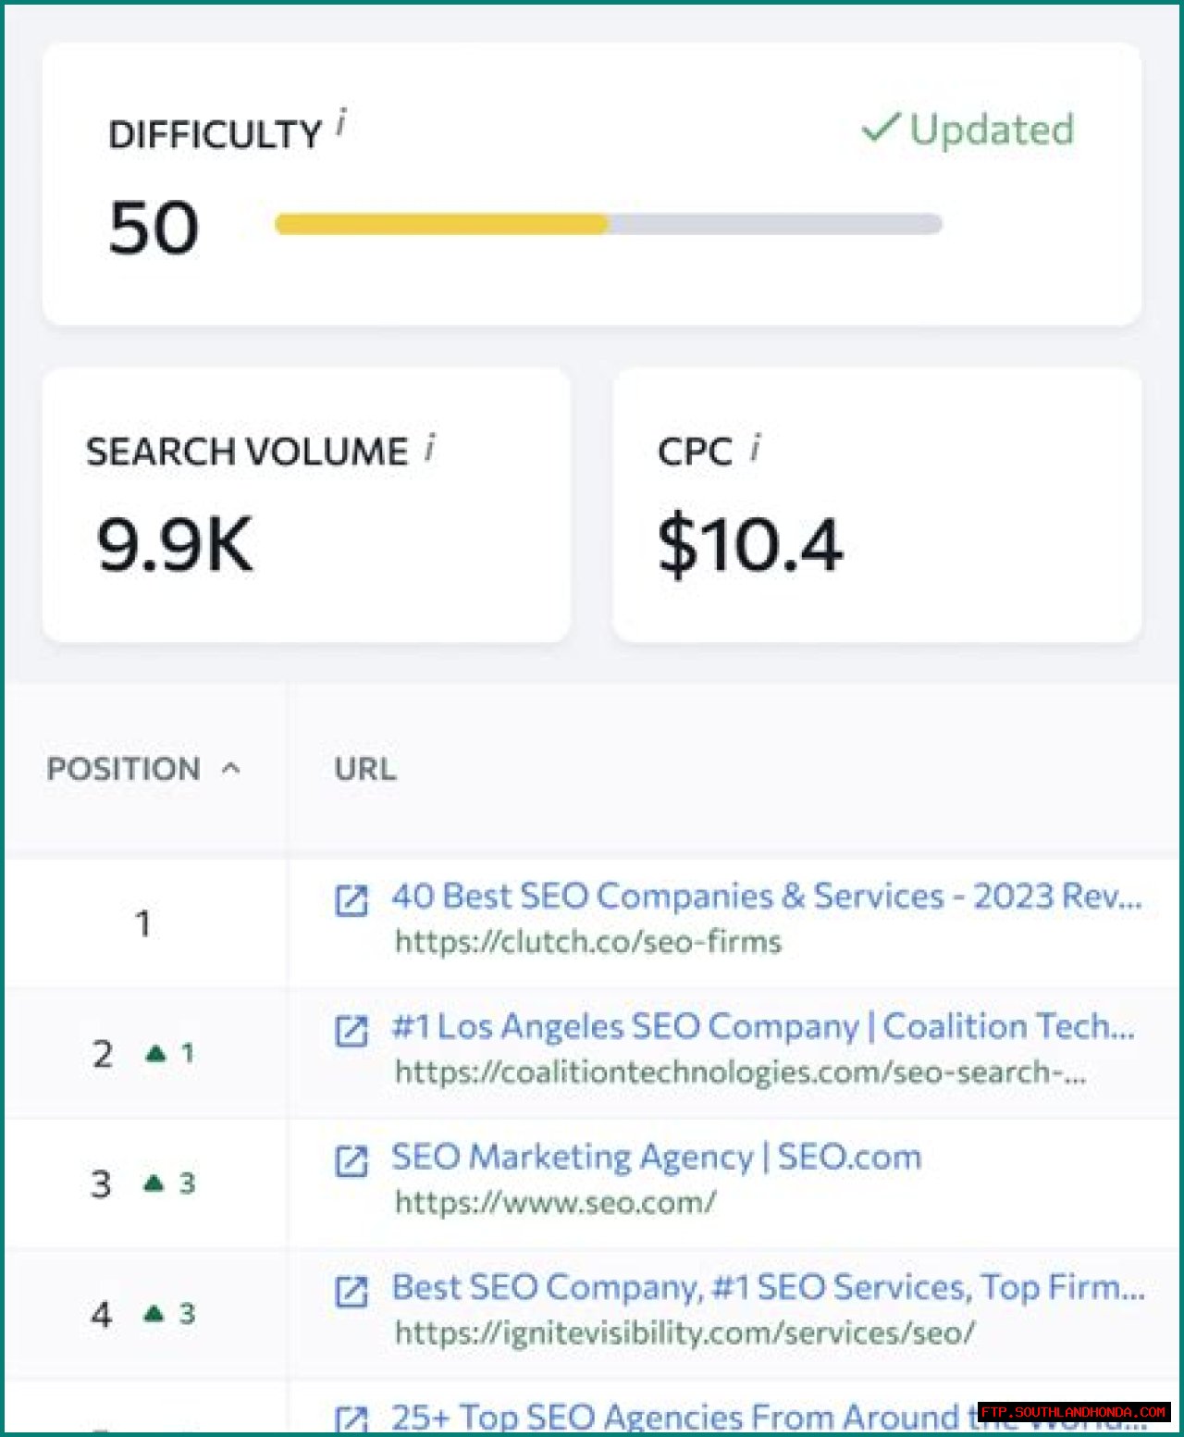Open Best SEO Company, #1 SEO Services link
Image resolution: width=1184 pixels, height=1437 pixels.
[768, 1287]
